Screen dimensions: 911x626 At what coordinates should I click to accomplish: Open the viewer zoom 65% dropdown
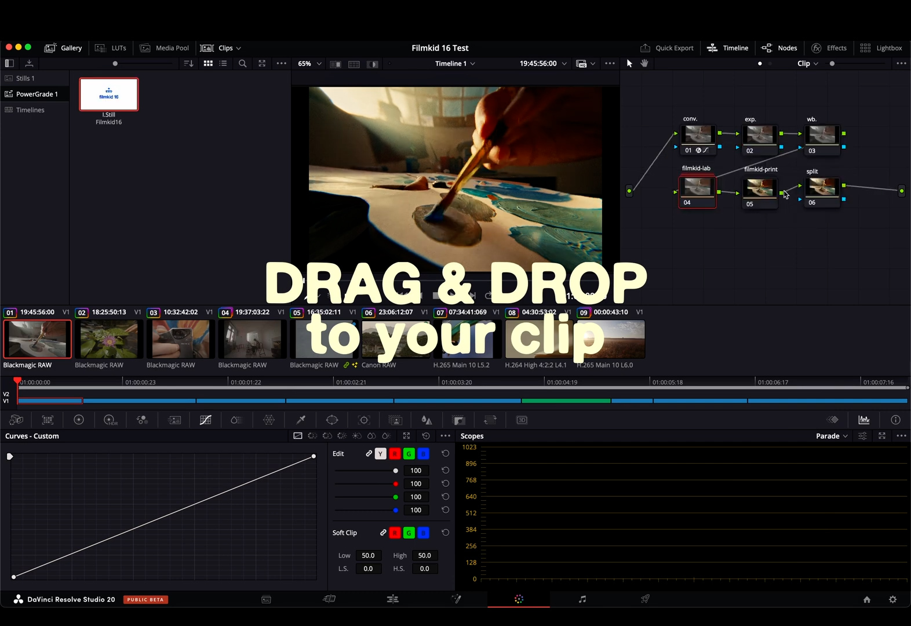click(310, 64)
